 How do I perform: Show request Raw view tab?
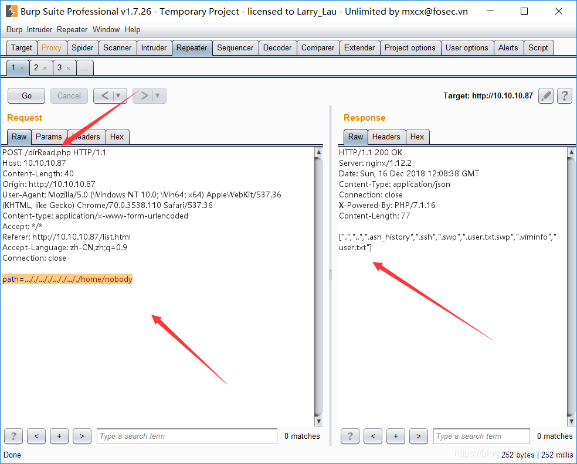click(19, 137)
